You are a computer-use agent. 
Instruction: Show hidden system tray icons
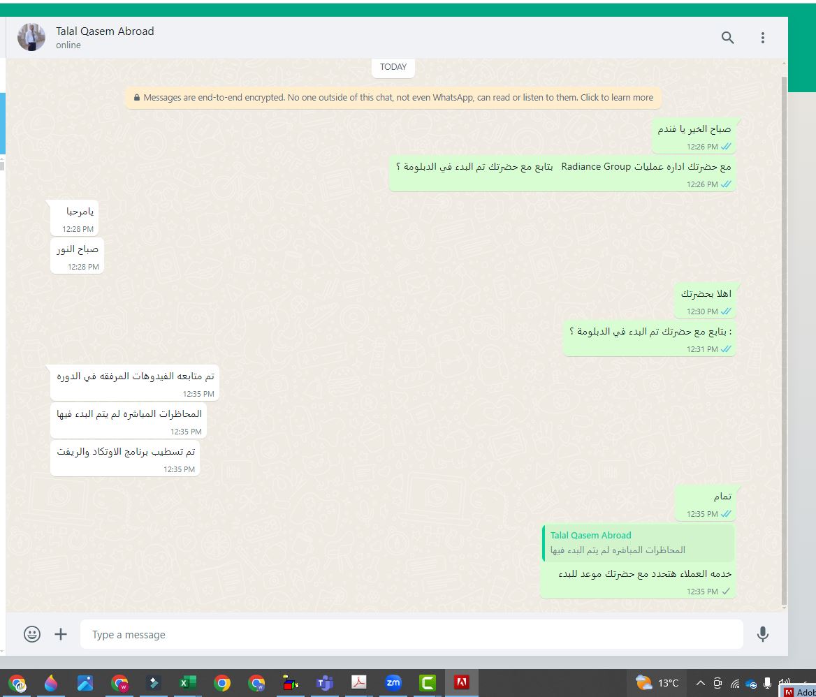pos(701,683)
